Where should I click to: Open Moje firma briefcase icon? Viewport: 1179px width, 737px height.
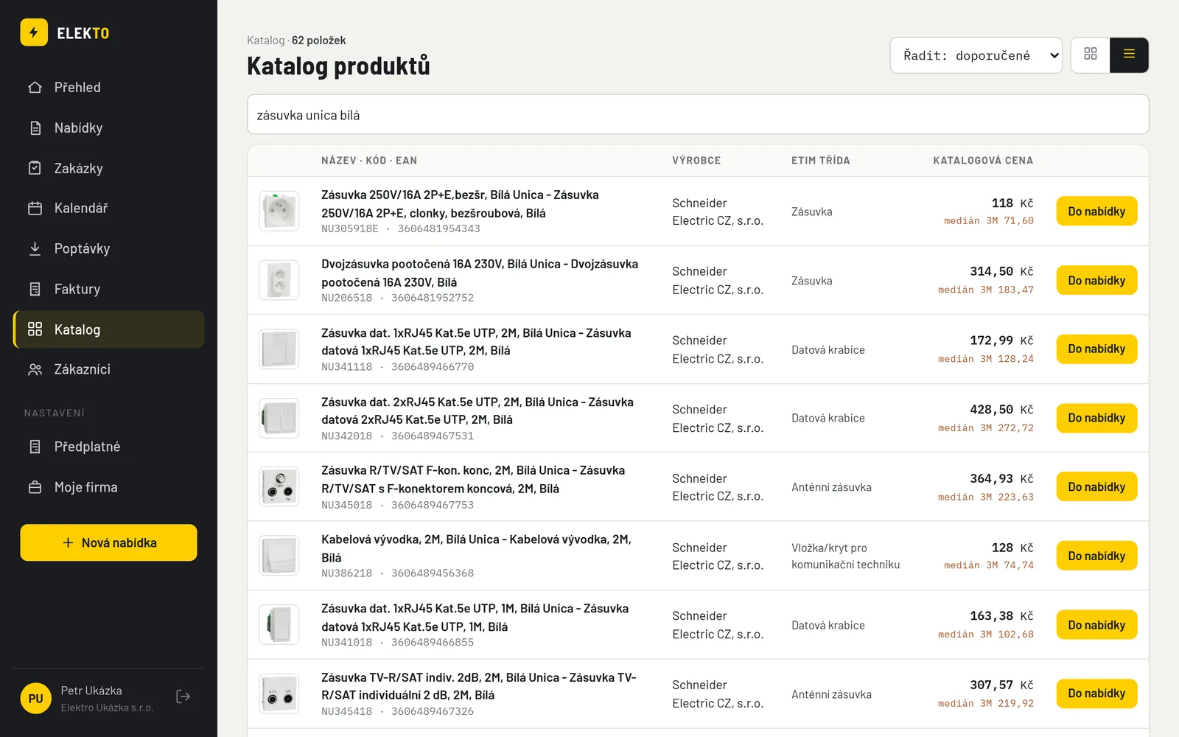[x=35, y=487]
